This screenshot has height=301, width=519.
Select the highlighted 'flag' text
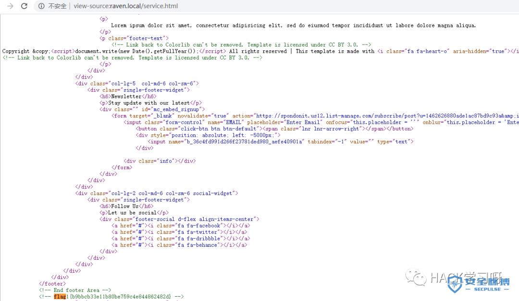60,297
